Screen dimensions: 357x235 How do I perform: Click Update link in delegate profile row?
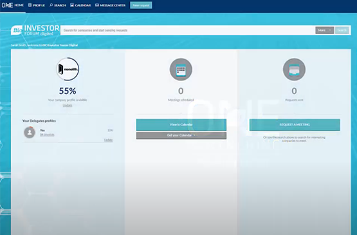click(108, 140)
